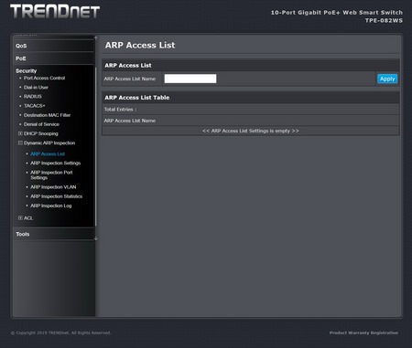Expand the DHCP Snooping tree node
Image resolution: width=412 pixels, height=348 pixels.
(x=20, y=133)
